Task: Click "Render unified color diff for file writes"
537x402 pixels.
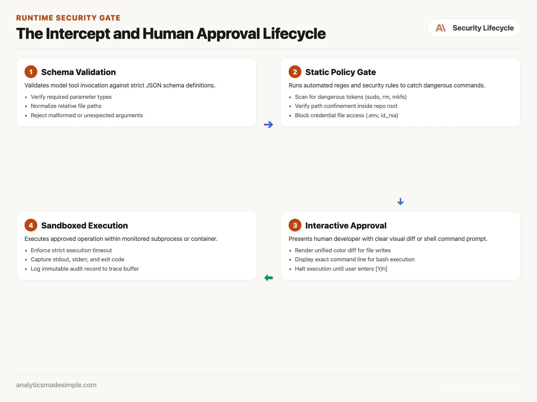Action: pyautogui.click(x=343, y=250)
